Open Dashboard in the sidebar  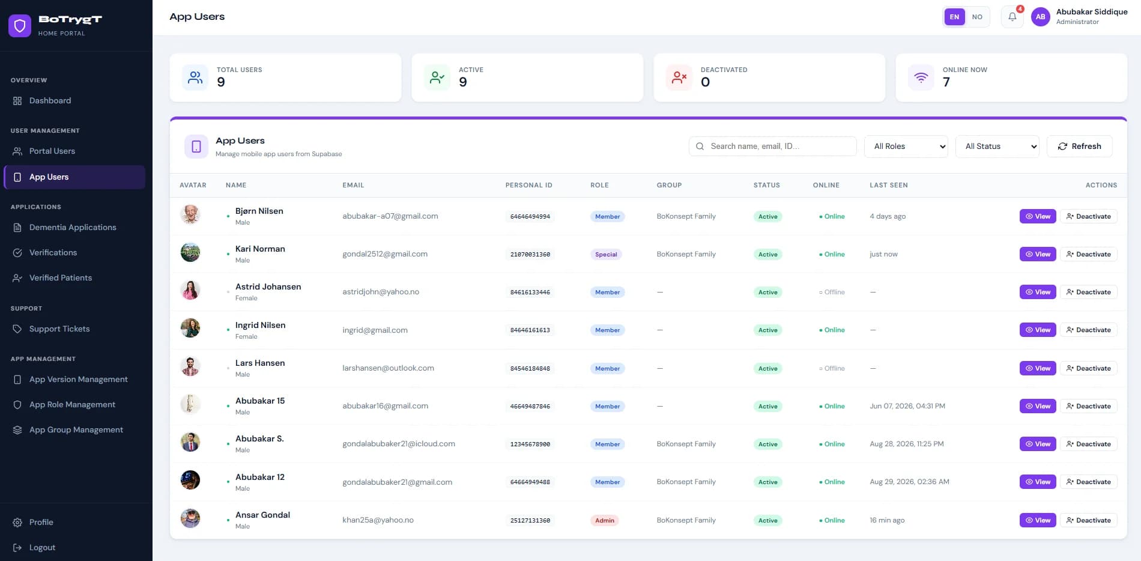pyautogui.click(x=74, y=101)
